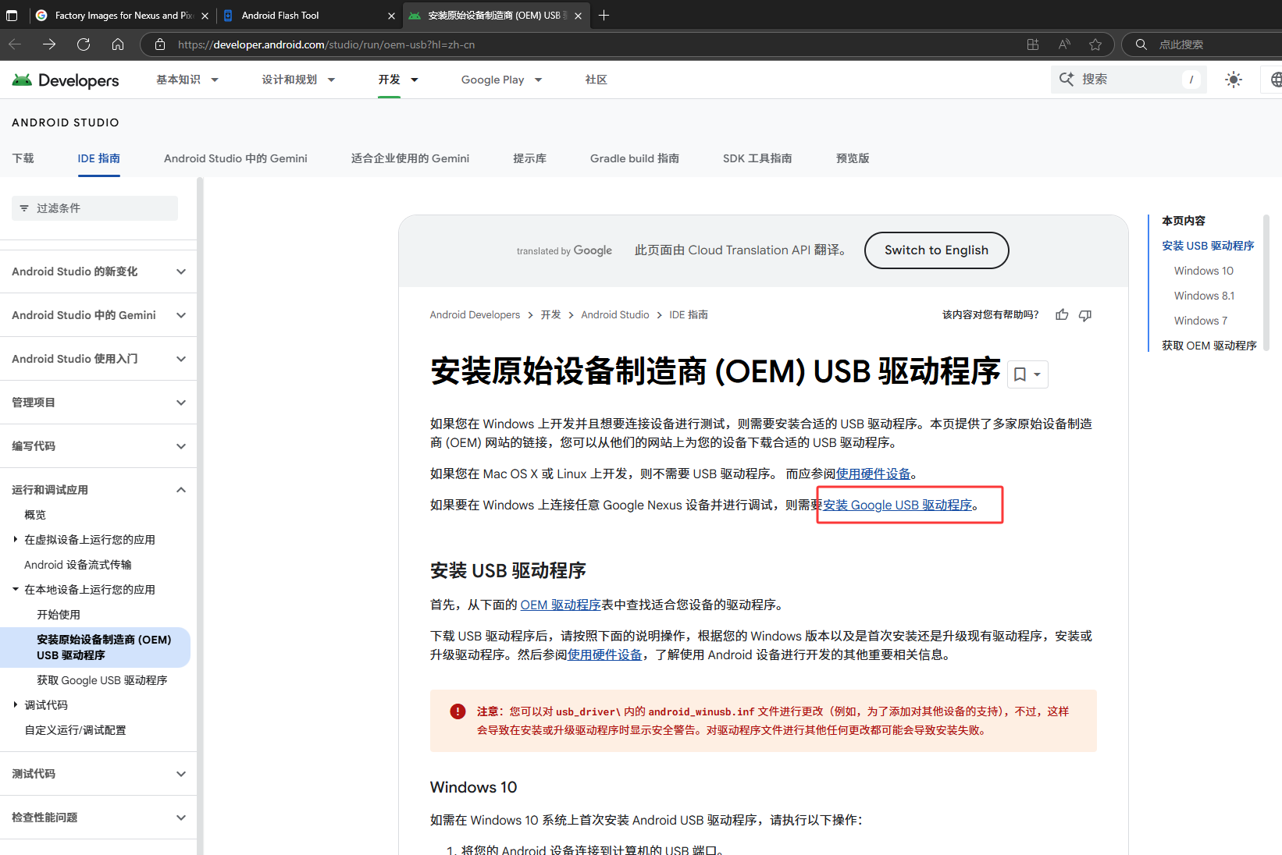Click the developer site 搜索 box
This screenshot has width=1282, height=855.
coord(1128,80)
